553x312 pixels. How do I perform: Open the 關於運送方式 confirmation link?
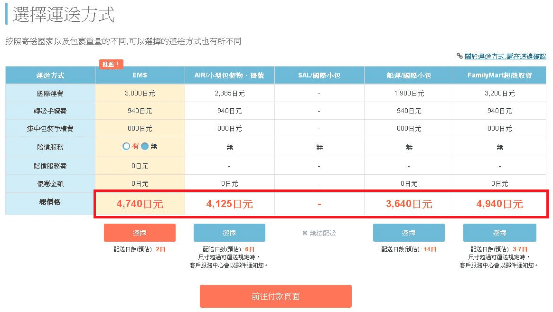(x=505, y=56)
